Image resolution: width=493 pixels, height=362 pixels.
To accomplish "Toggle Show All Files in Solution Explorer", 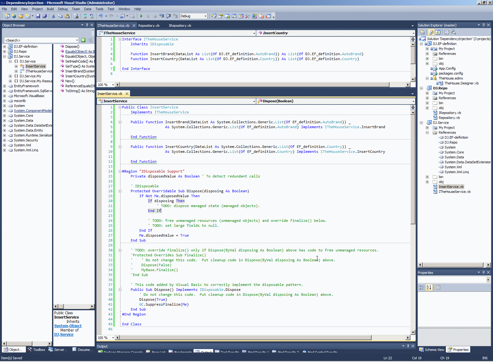I will pos(431,32).
